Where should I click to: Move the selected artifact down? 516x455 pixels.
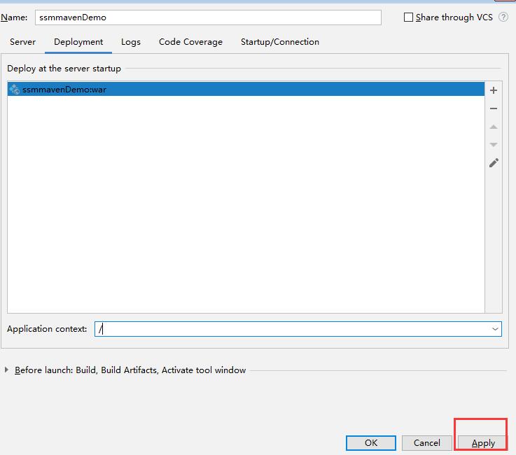click(494, 144)
